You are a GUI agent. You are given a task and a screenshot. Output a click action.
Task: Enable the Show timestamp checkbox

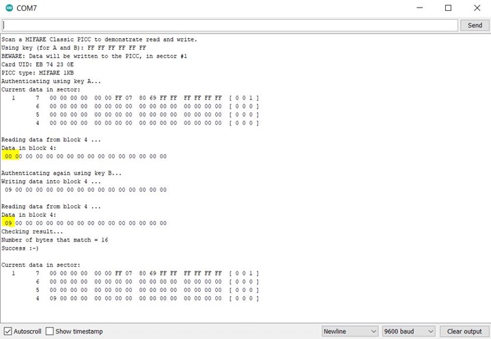pos(49,331)
